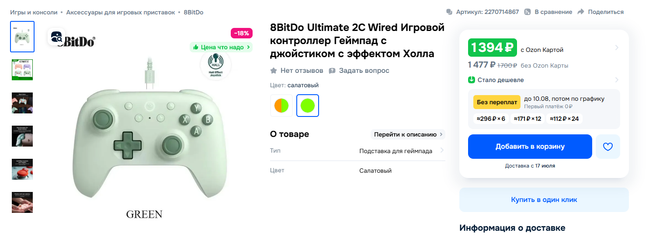Click the Задать вопрос chat icon
656x236 pixels.
(332, 71)
